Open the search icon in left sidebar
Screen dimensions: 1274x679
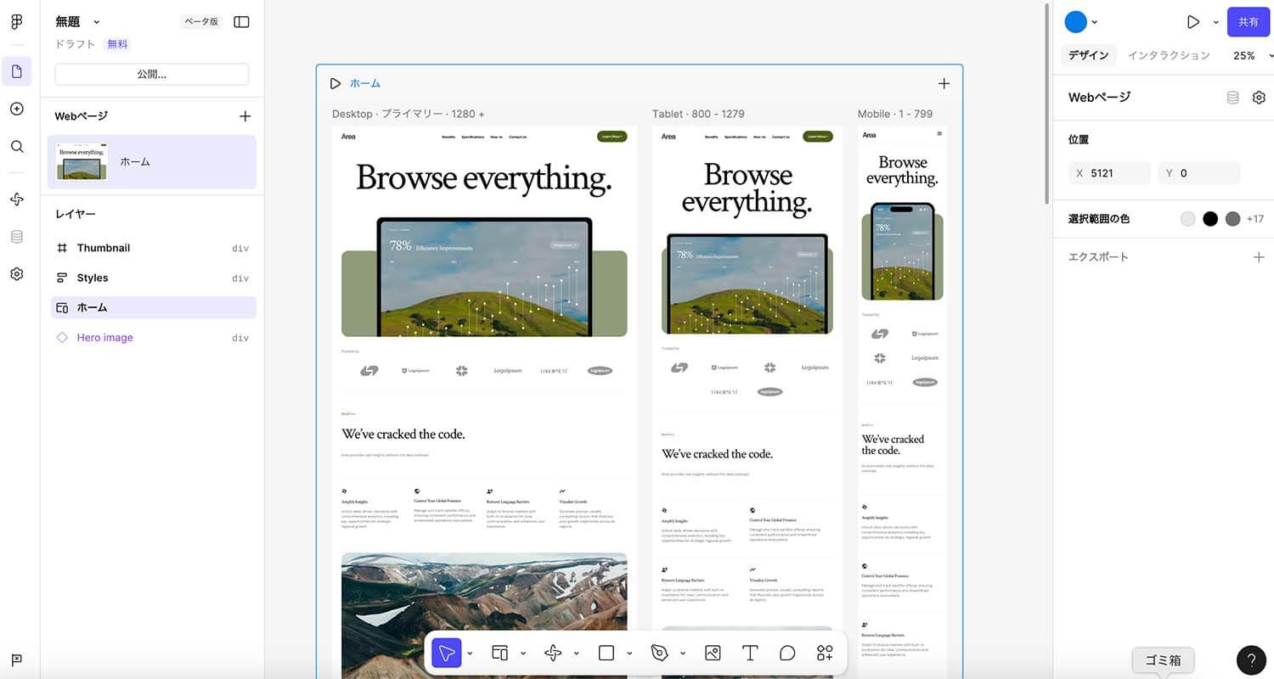coord(16,146)
